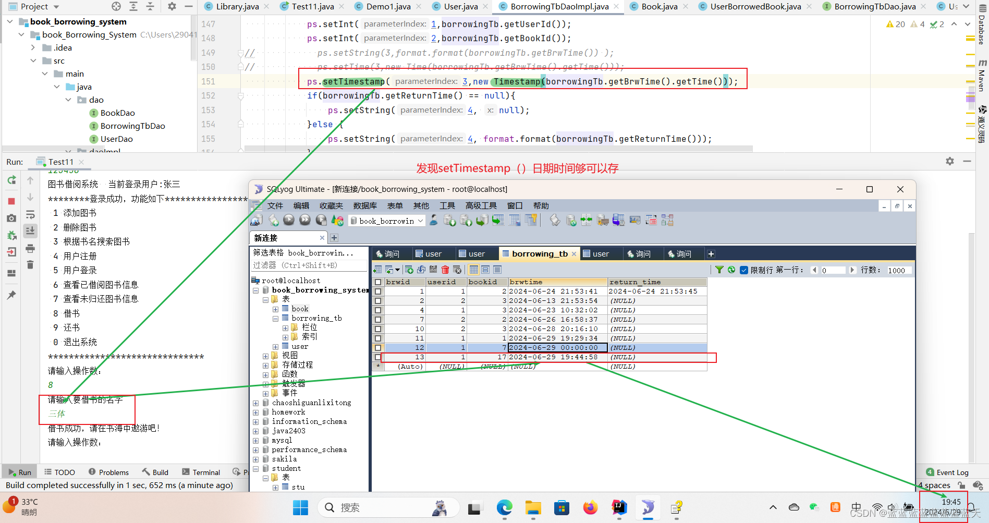The image size is (989, 523).
Task: Open Project panel settings gear
Action: tap(172, 6)
